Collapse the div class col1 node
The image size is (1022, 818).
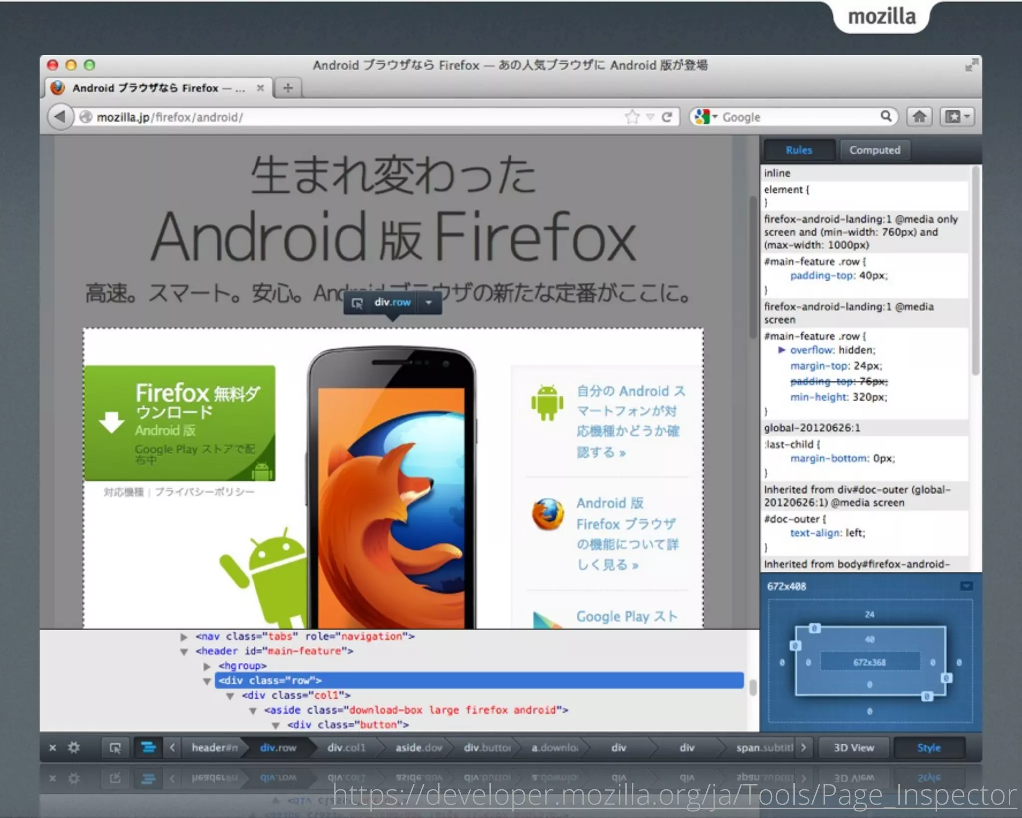230,696
